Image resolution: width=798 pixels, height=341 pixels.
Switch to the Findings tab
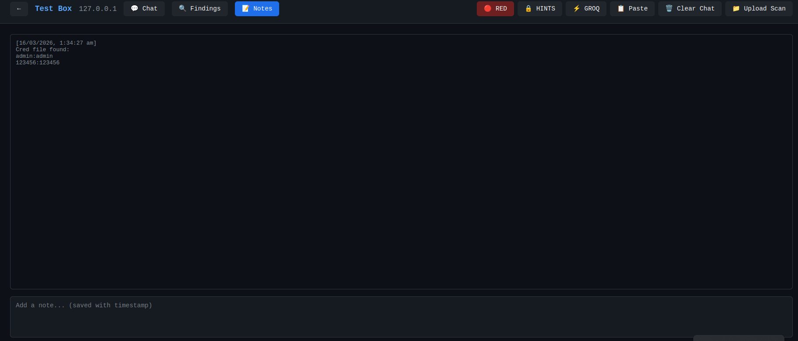(x=200, y=9)
